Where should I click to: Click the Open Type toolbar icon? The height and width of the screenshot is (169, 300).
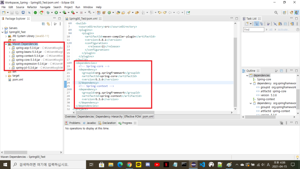(x=118, y=13)
